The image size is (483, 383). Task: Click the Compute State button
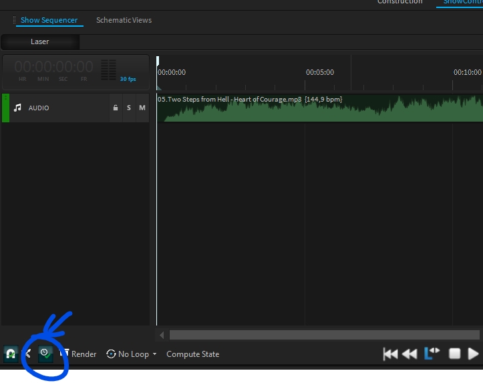click(192, 354)
